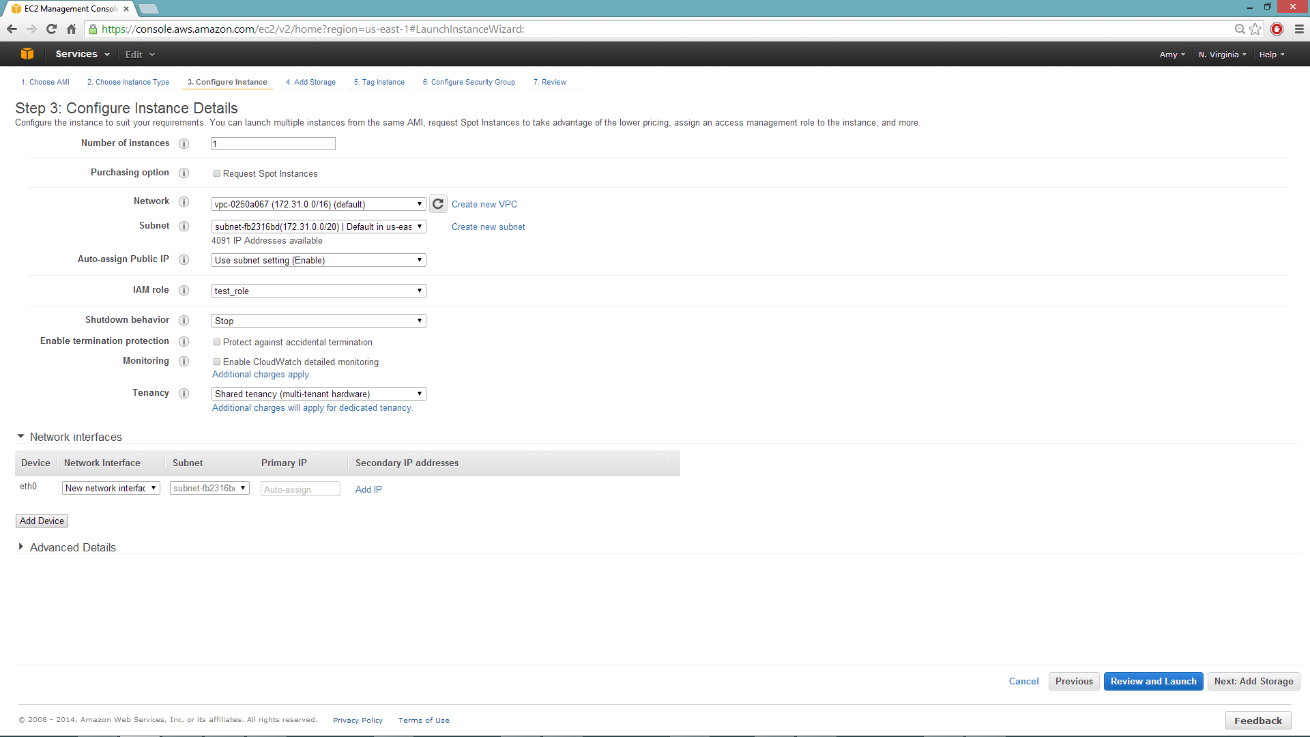Click the info icon next to Tenancy
This screenshot has width=1310, height=737.
pyautogui.click(x=184, y=393)
